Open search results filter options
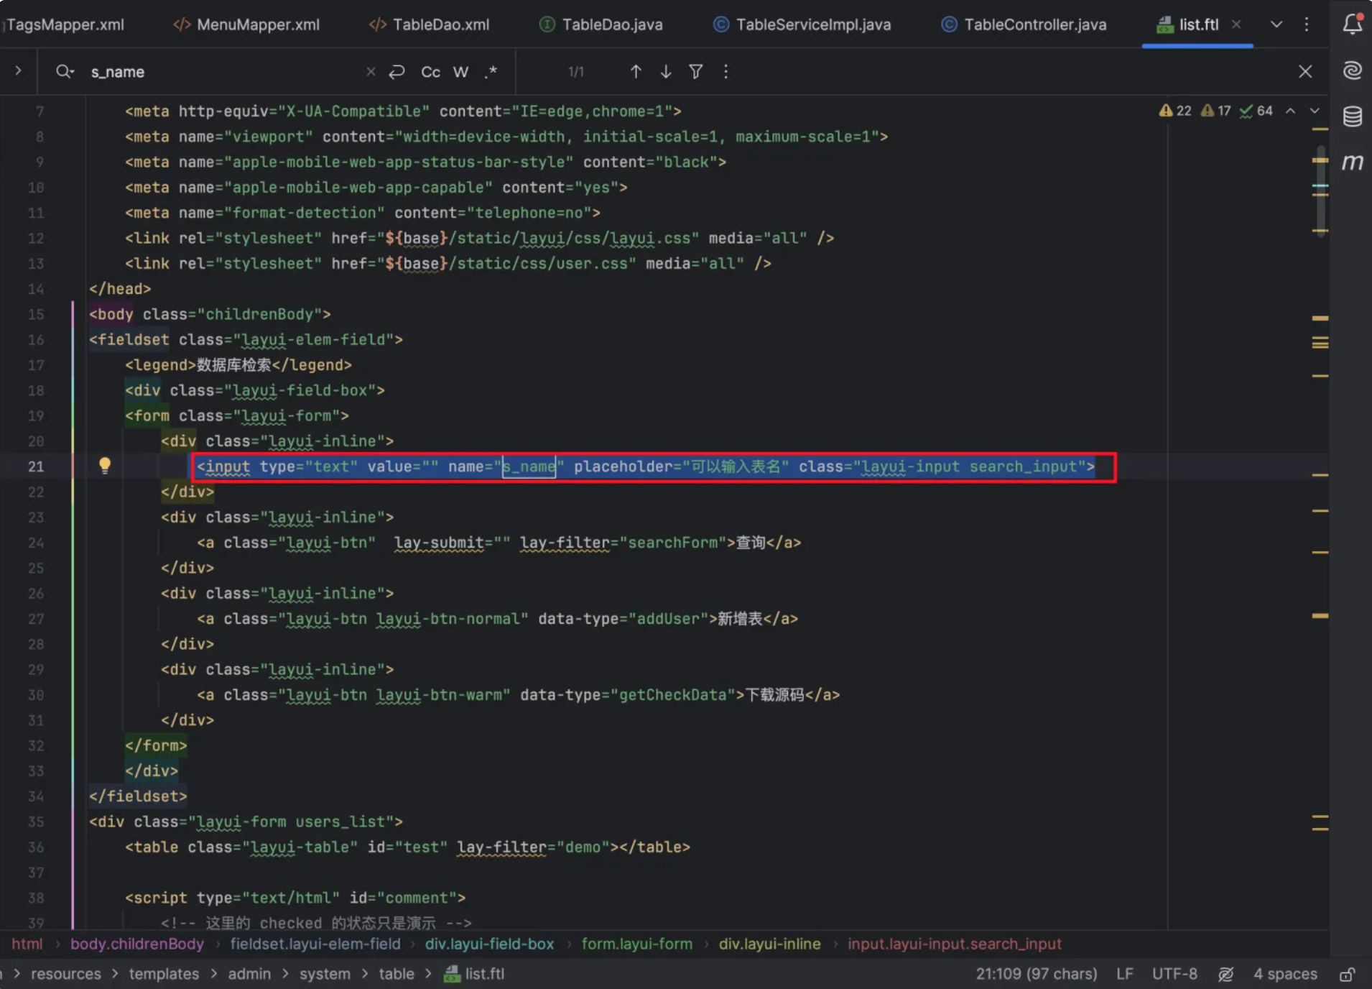The image size is (1372, 989). (695, 71)
